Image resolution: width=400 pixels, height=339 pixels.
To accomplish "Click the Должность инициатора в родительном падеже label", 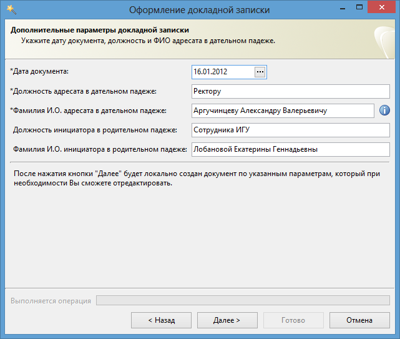I will pos(95,130).
